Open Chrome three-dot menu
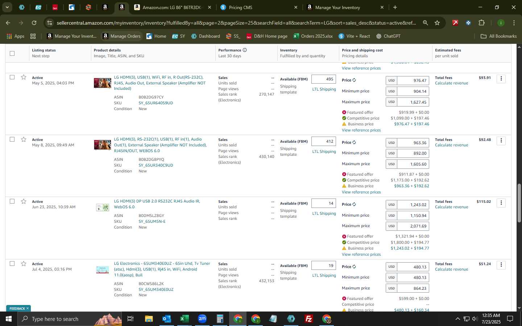 [514, 23]
